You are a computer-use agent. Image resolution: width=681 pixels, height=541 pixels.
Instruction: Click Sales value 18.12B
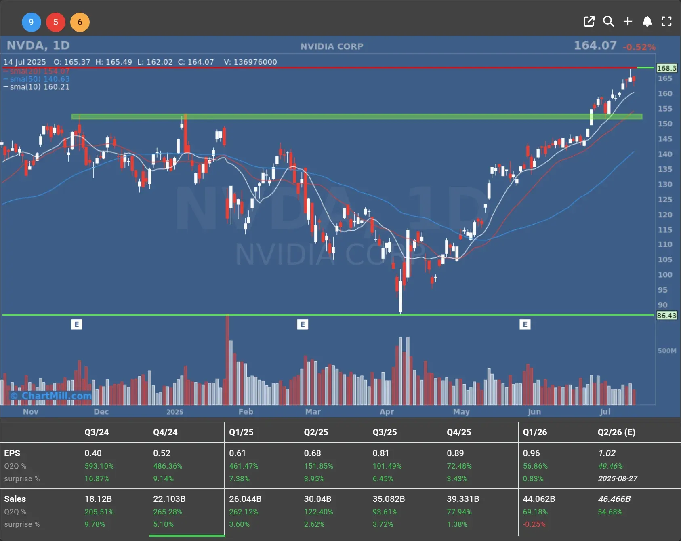coord(98,499)
